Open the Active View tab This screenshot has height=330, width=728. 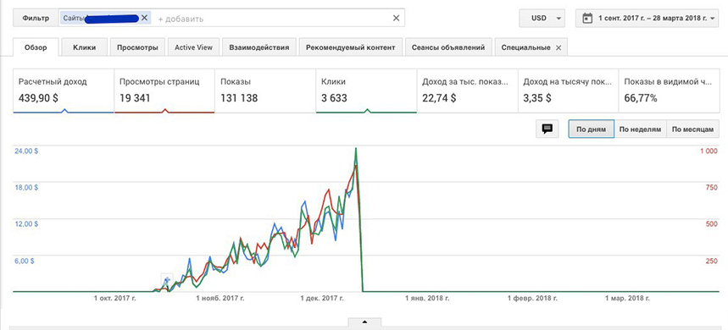pos(193,47)
